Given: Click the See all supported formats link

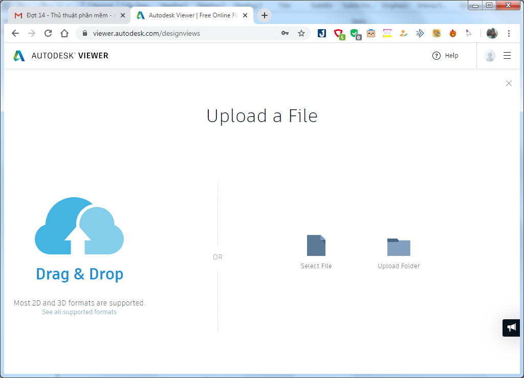Looking at the screenshot, I should pos(79,312).
